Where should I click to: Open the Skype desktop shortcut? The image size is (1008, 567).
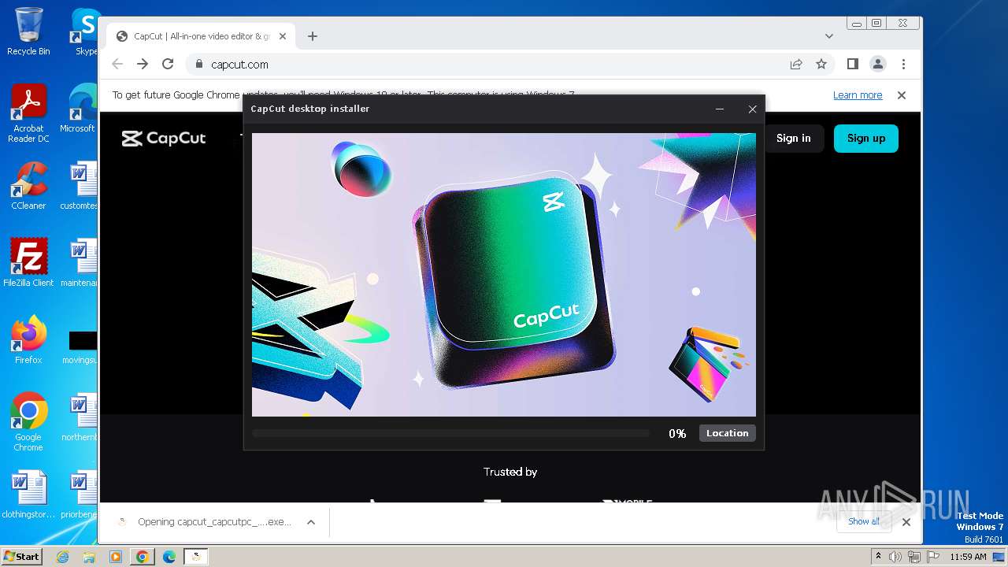coord(85,31)
